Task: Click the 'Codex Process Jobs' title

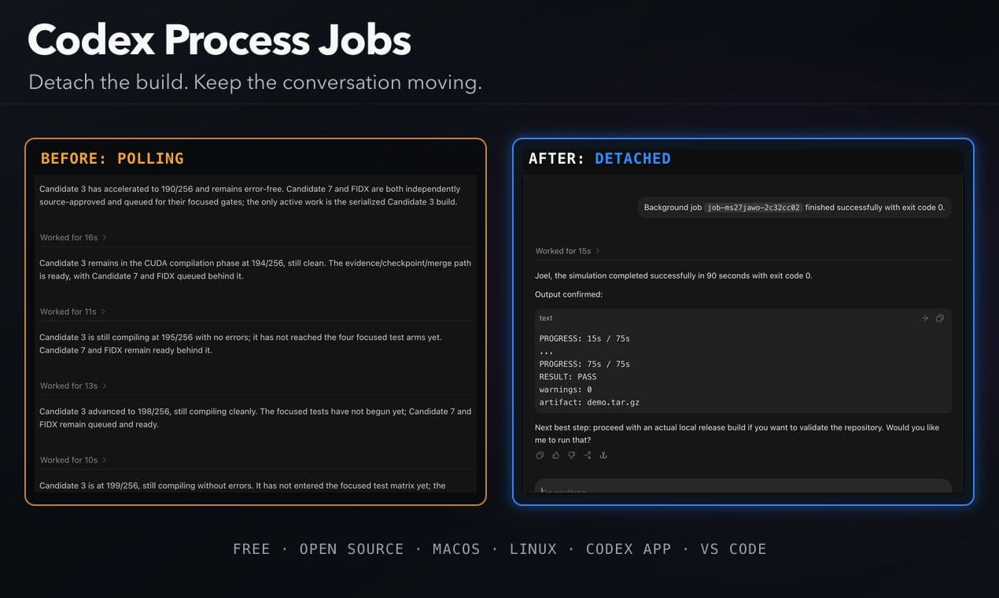Action: click(219, 39)
